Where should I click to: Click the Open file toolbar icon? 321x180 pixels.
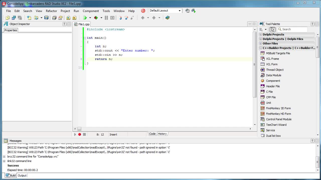[x=36, y=18]
